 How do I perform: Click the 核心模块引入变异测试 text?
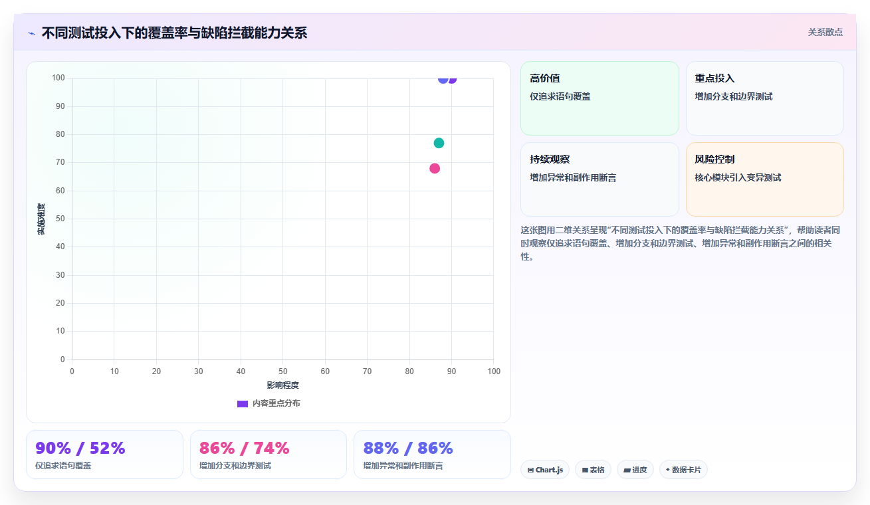738,177
